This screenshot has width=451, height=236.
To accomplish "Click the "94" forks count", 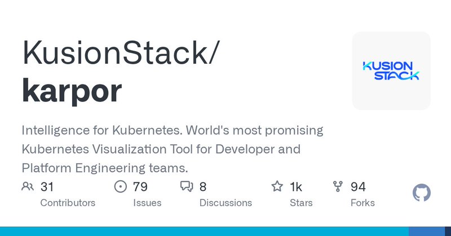I will point(358,187).
